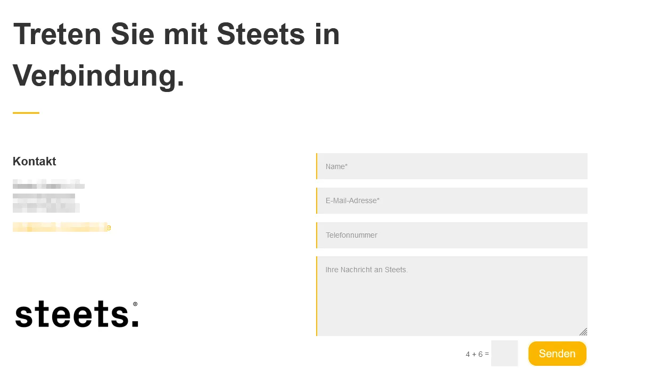This screenshot has width=669, height=377.
Task: Click yellow accent bar of the message textarea
Action: point(317,296)
